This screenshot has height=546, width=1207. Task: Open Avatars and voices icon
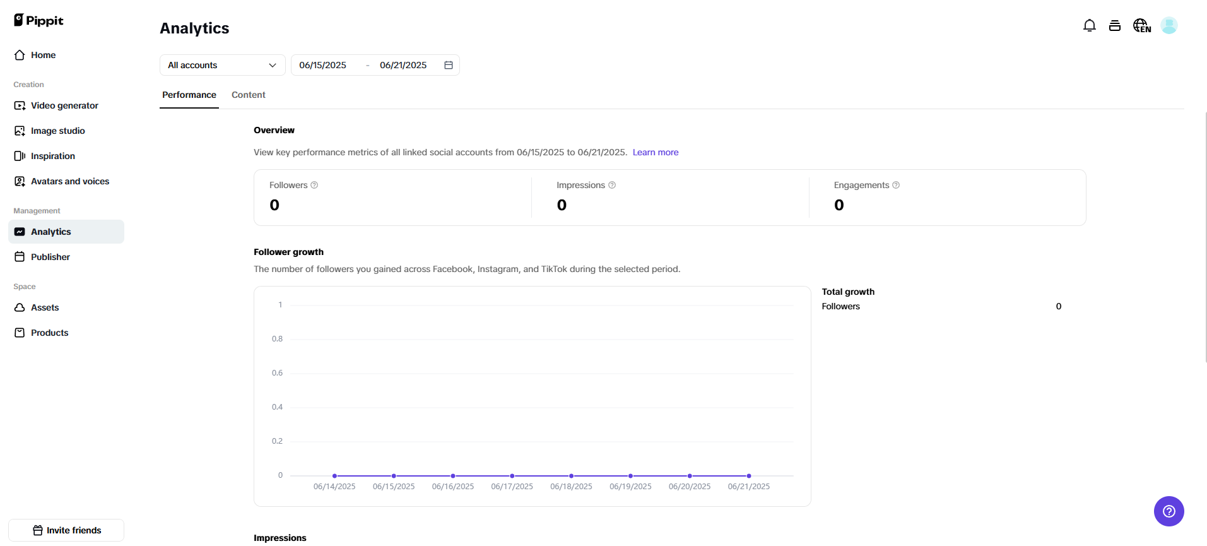[x=20, y=181]
